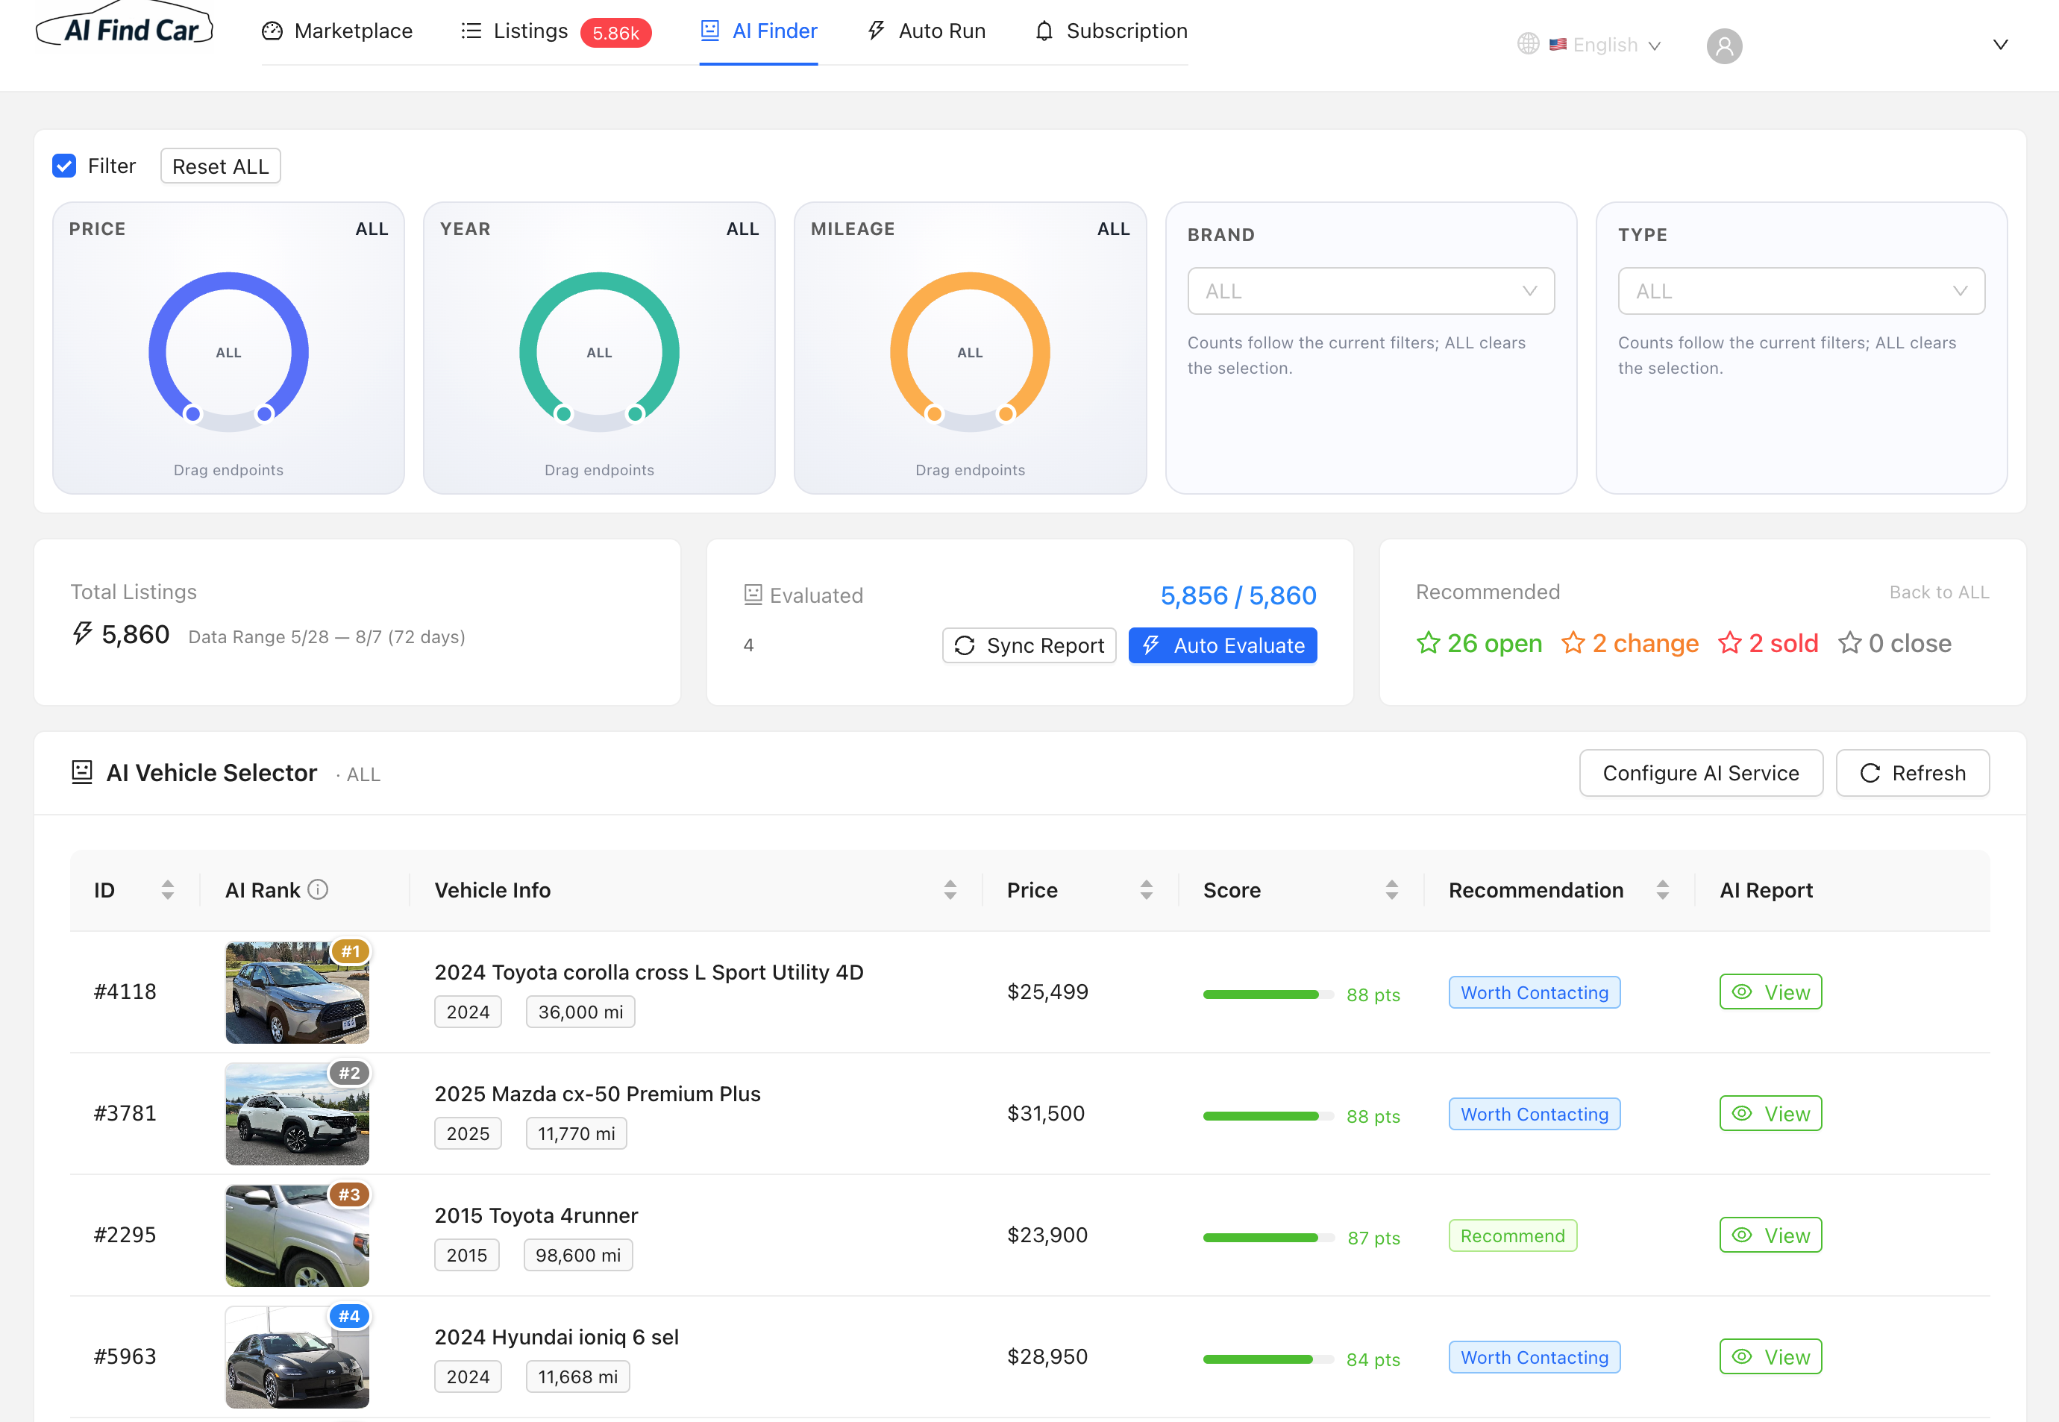Uncheck the Filter checkbox
Viewport: 2059px width, 1422px height.
[x=64, y=166]
